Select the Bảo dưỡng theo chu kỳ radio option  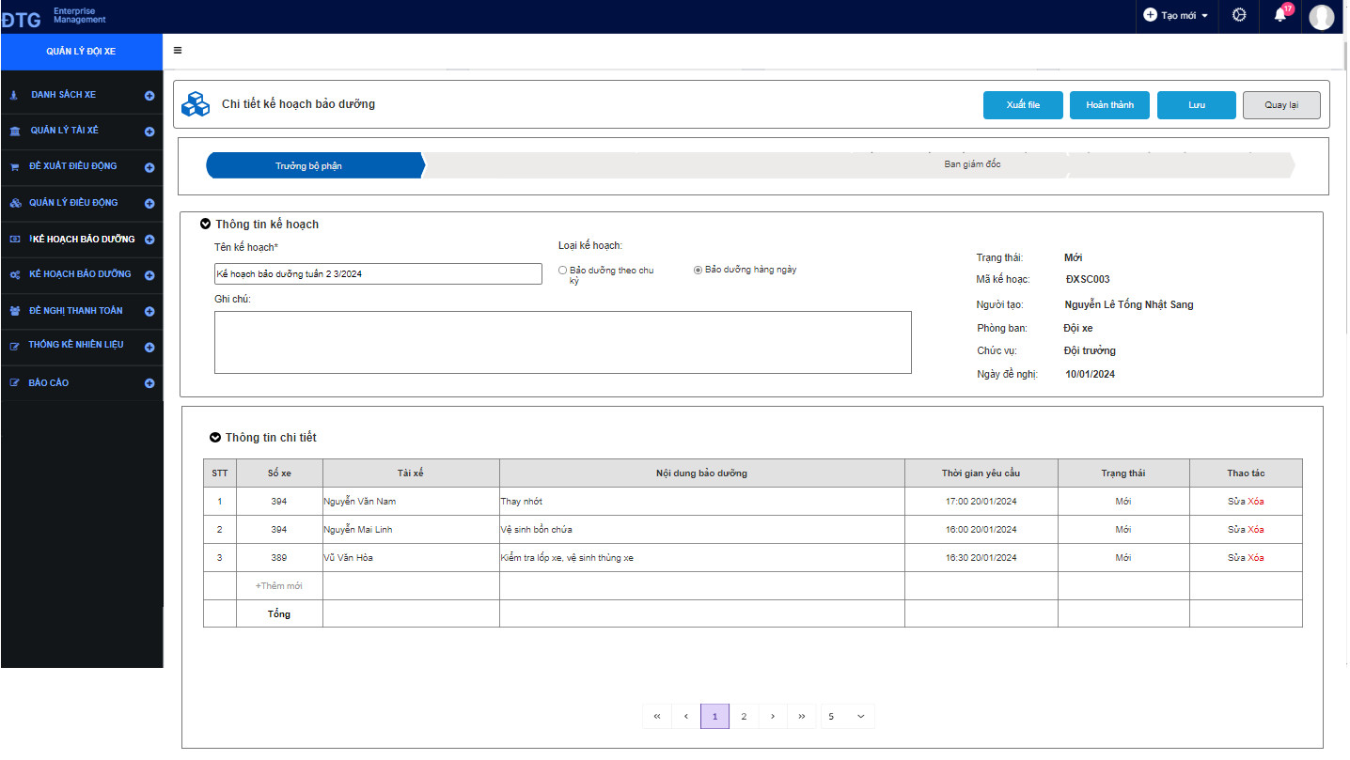pyautogui.click(x=562, y=271)
